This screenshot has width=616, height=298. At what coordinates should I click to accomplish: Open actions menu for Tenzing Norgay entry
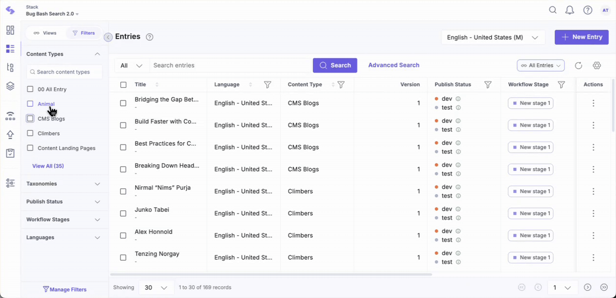point(593,258)
